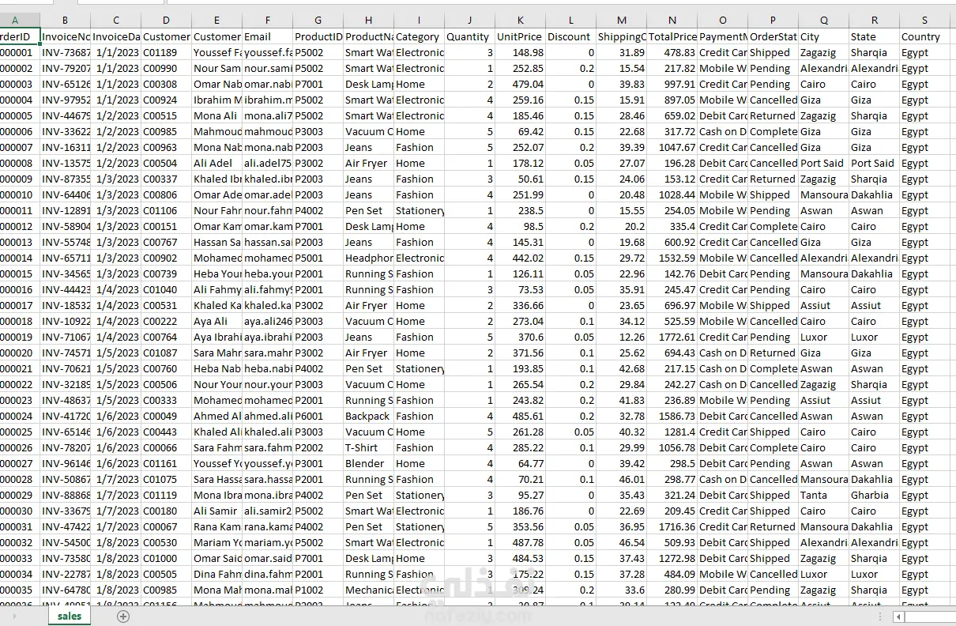
Task: Select column Q header
Action: tap(824, 20)
